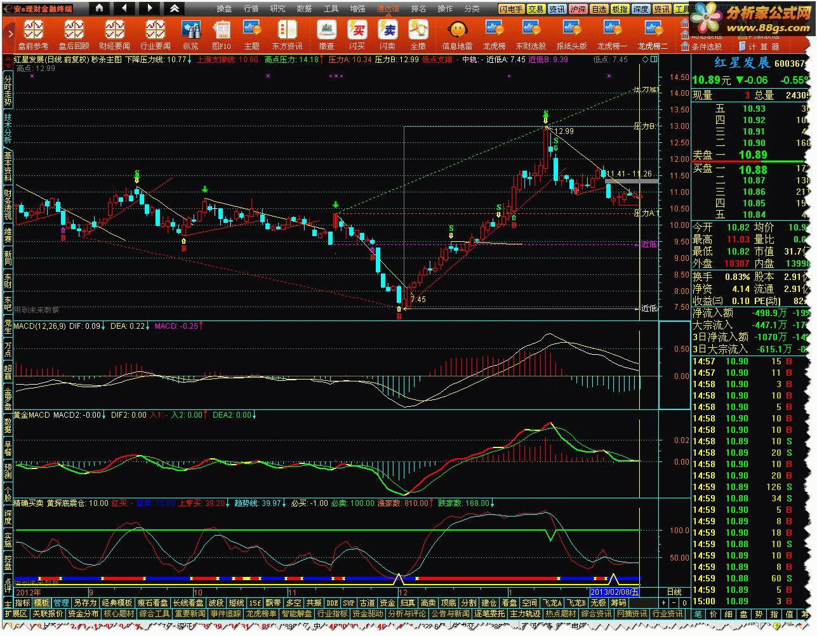Viewport: 817px width, 636px height.
Task: Open 资金分布 bottom tab
Action: [x=83, y=614]
